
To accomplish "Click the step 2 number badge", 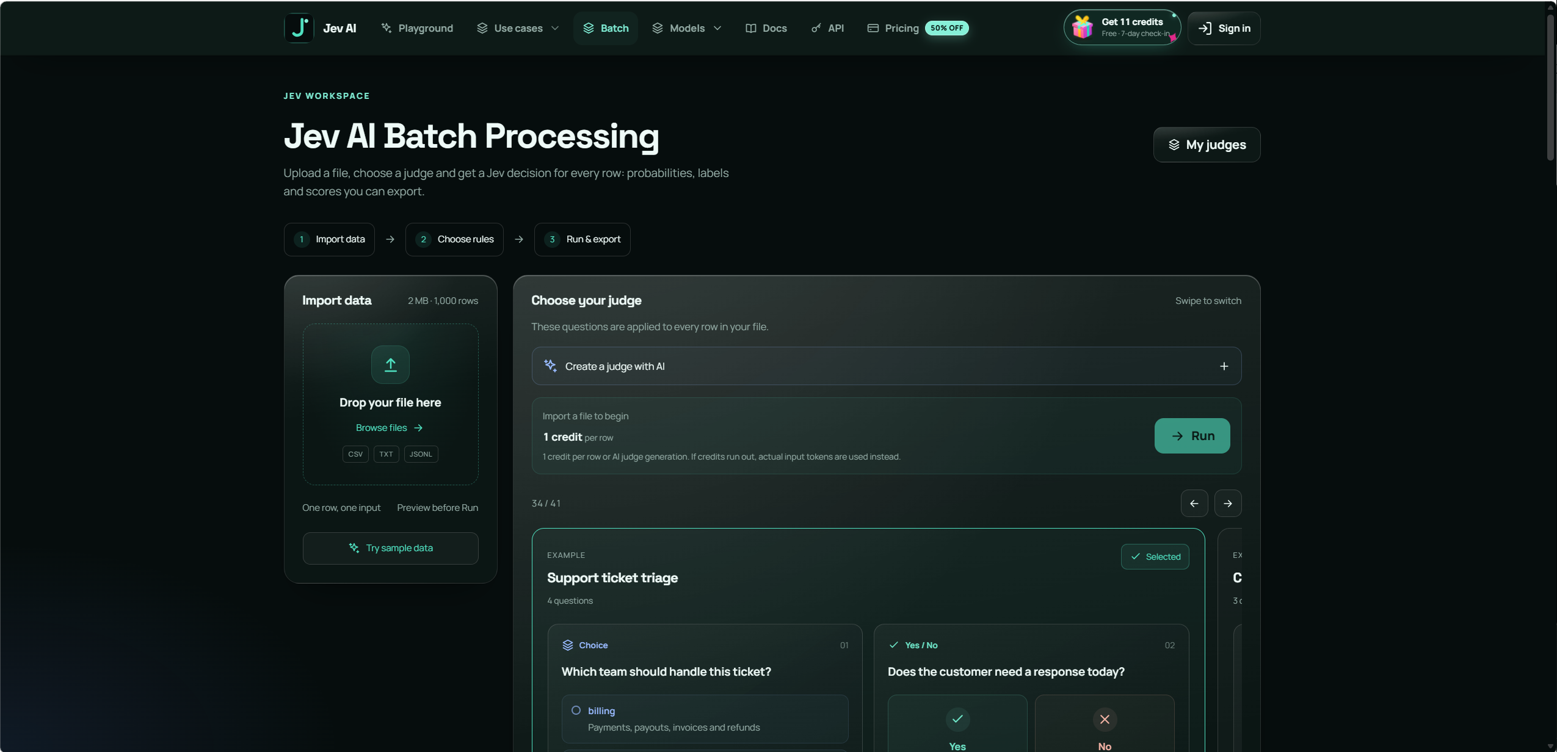I will click(423, 239).
